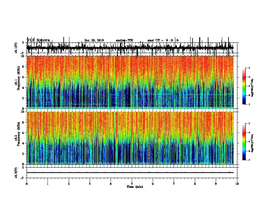Click time axis tick label 4
Image resolution: width=267 pixels, height=206 pixels.
[x=111, y=184]
